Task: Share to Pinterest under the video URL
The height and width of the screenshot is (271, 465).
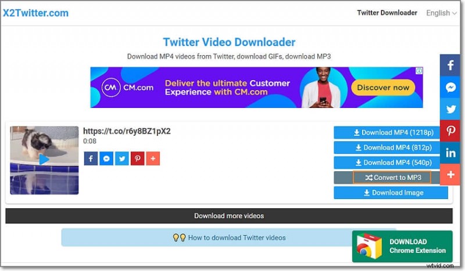Action: 137,158
